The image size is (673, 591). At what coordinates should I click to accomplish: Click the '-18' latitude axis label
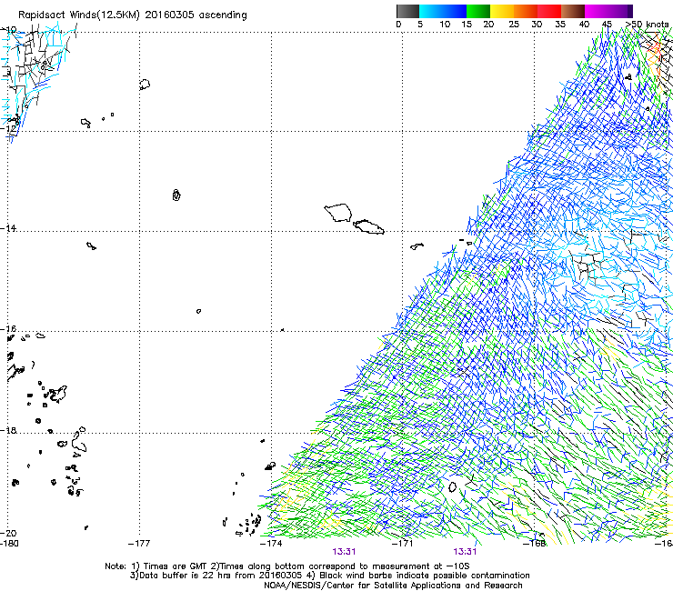tap(8, 430)
